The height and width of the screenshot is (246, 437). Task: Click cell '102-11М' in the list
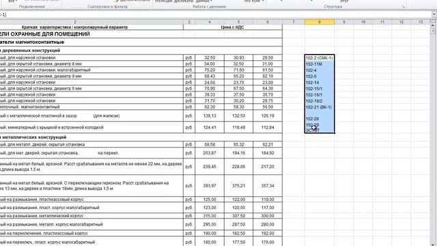pos(320,64)
